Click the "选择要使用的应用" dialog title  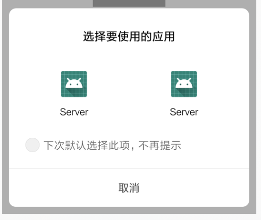click(129, 36)
